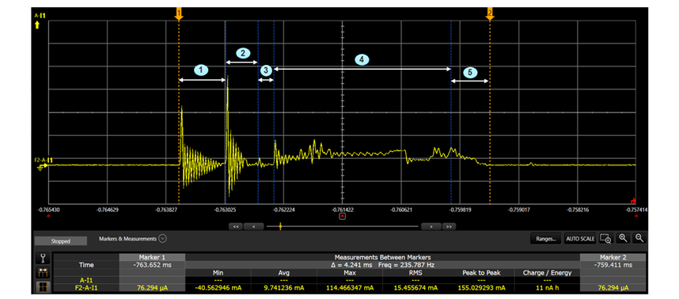Open the Ranges... dialog
The width and height of the screenshot is (679, 299).
(545, 238)
